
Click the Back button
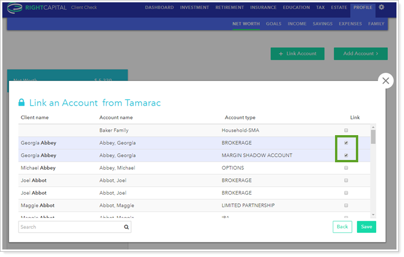(x=342, y=227)
